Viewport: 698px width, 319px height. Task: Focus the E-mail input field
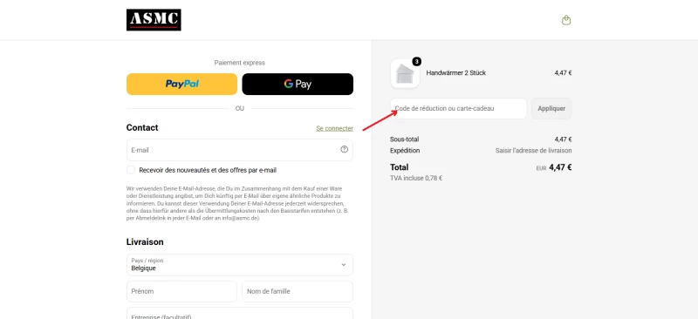pyautogui.click(x=239, y=150)
